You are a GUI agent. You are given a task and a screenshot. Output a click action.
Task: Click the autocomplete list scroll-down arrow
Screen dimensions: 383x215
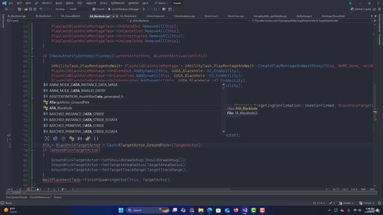pyautogui.click(x=223, y=131)
